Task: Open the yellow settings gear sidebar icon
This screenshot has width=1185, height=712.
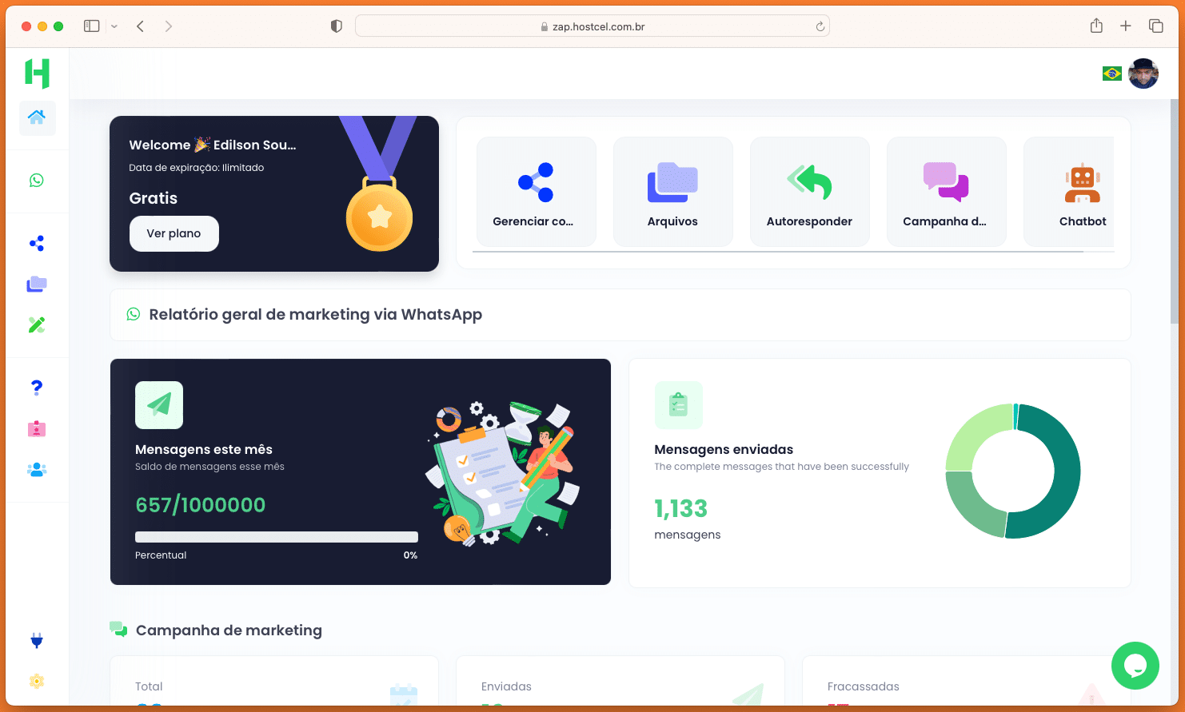Action: pyautogui.click(x=37, y=681)
